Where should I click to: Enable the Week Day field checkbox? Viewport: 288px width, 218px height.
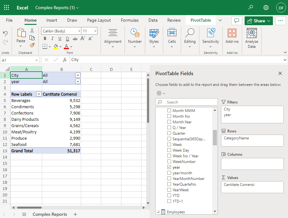[169, 150]
